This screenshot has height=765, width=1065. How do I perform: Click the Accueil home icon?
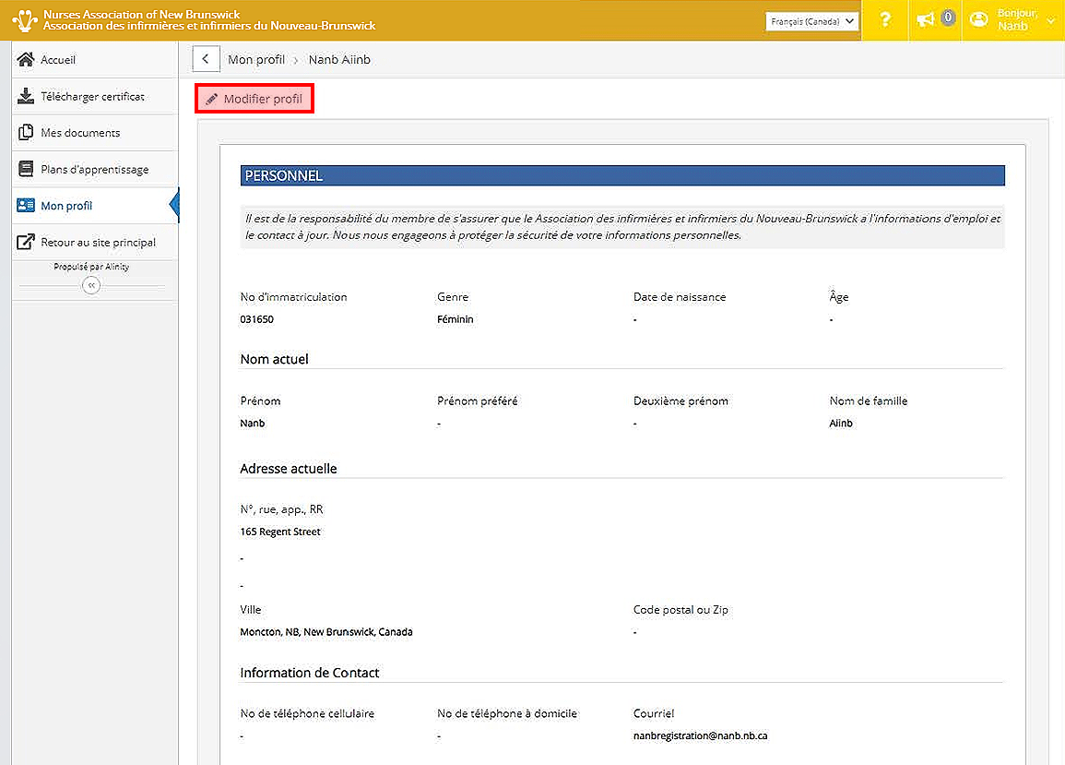tap(26, 60)
